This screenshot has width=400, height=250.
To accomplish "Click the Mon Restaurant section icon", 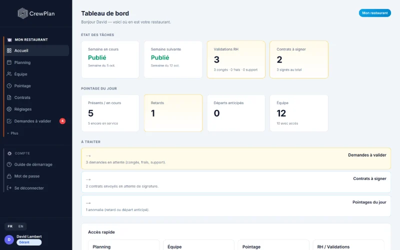I will 9,40.
